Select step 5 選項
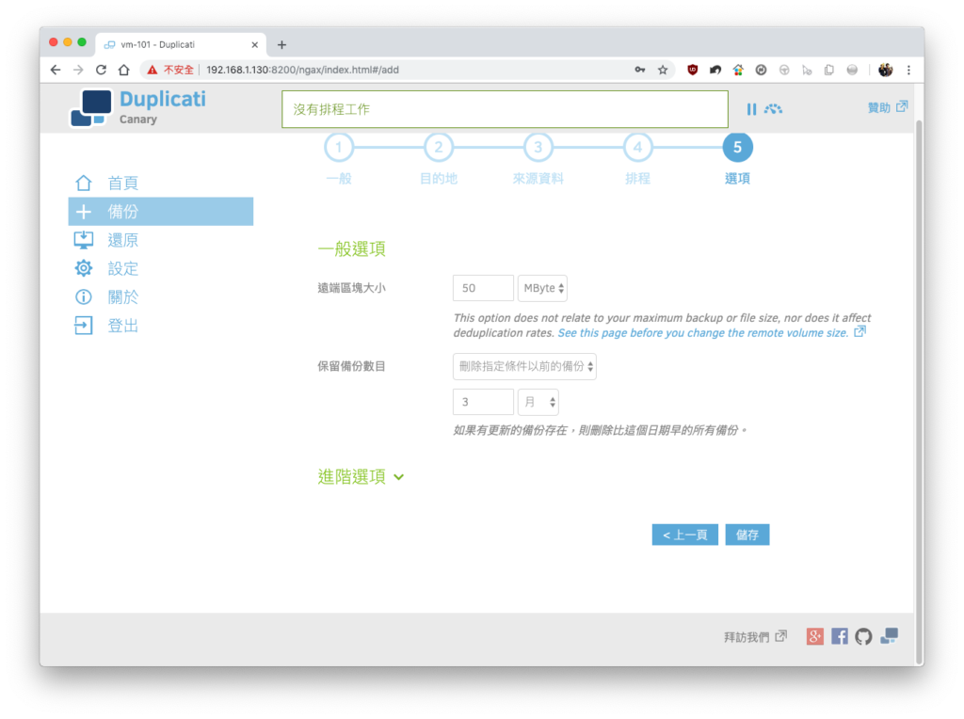 coord(737,148)
